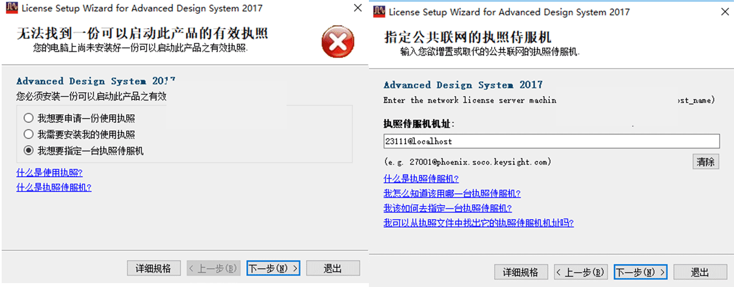
Task: Click 下一步(N) in the left wizard
Action: [273, 269]
